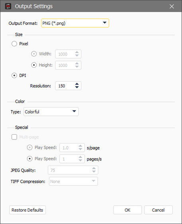Select Play Speed pages/s radio option
The width and height of the screenshot is (182, 224).
coord(30,159)
